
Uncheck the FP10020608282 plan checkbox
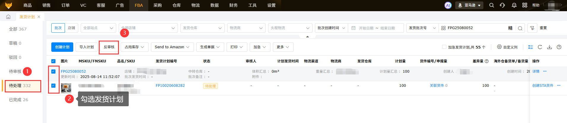point(53,86)
